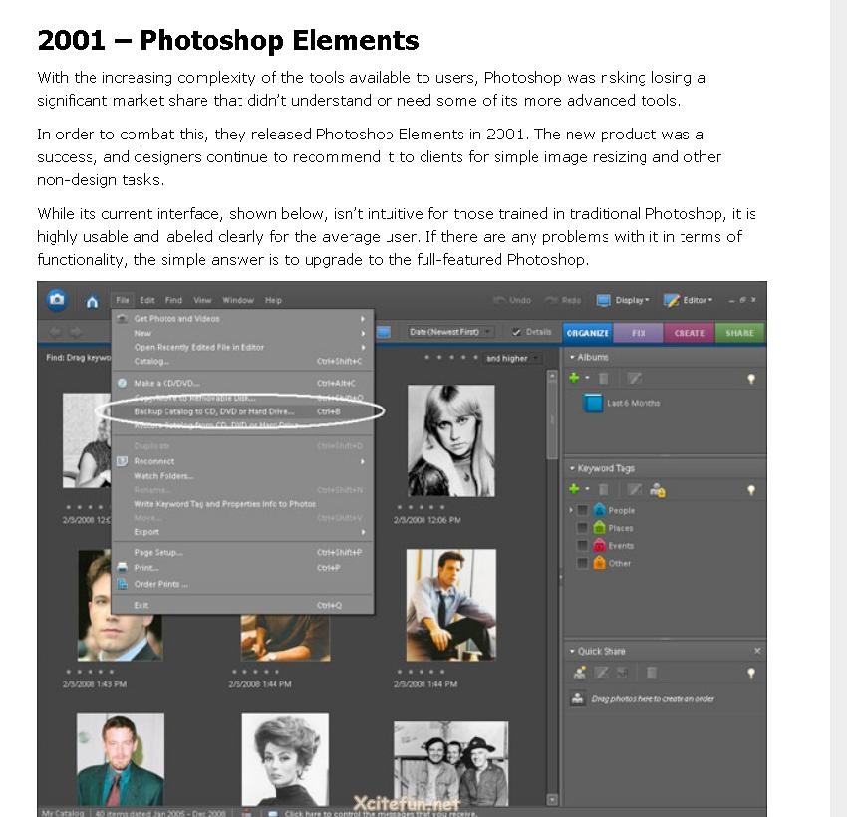Click the blue camera application icon

57,300
